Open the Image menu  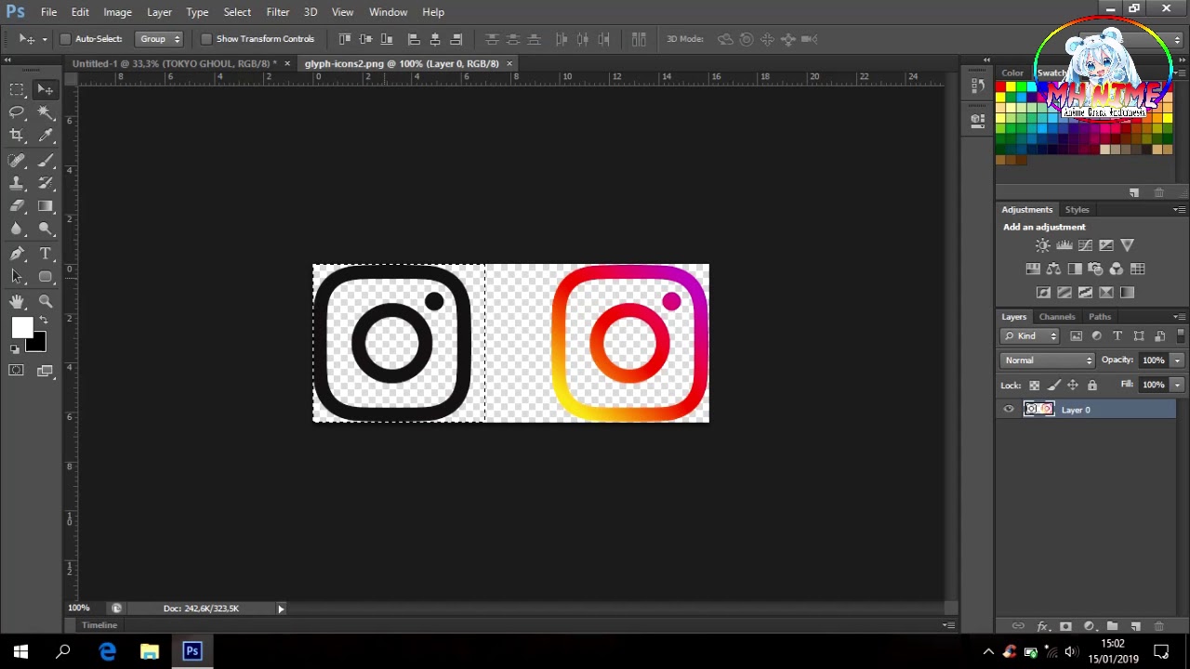(117, 12)
